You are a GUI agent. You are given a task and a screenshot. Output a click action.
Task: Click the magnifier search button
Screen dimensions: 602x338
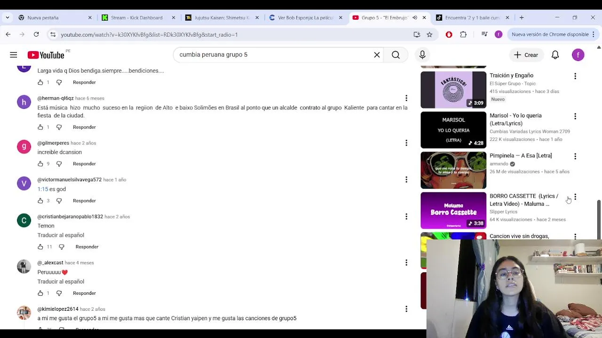pos(396,55)
